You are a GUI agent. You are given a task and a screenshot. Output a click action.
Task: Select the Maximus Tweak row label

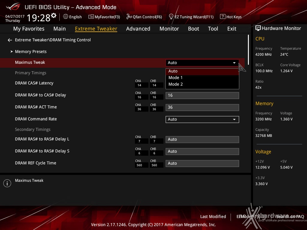(30, 62)
